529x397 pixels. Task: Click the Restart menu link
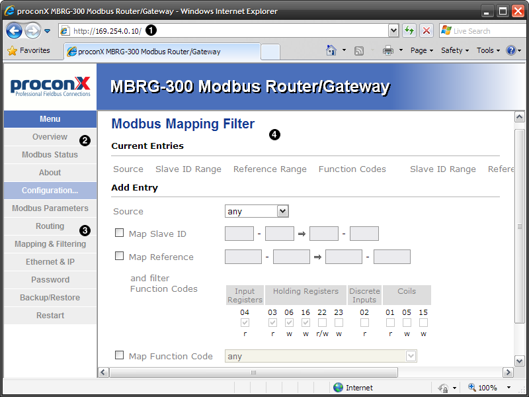[50, 316]
